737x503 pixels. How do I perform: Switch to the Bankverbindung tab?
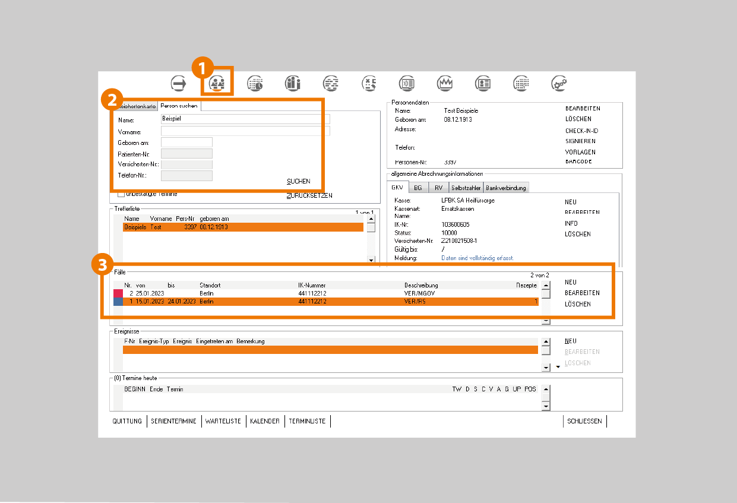pyautogui.click(x=505, y=188)
